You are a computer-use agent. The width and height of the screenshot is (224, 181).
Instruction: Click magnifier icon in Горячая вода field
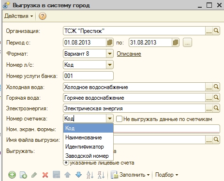point(216,98)
